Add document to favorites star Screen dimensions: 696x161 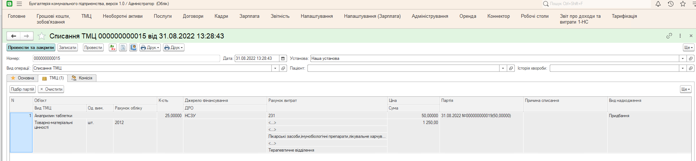[x=41, y=36]
